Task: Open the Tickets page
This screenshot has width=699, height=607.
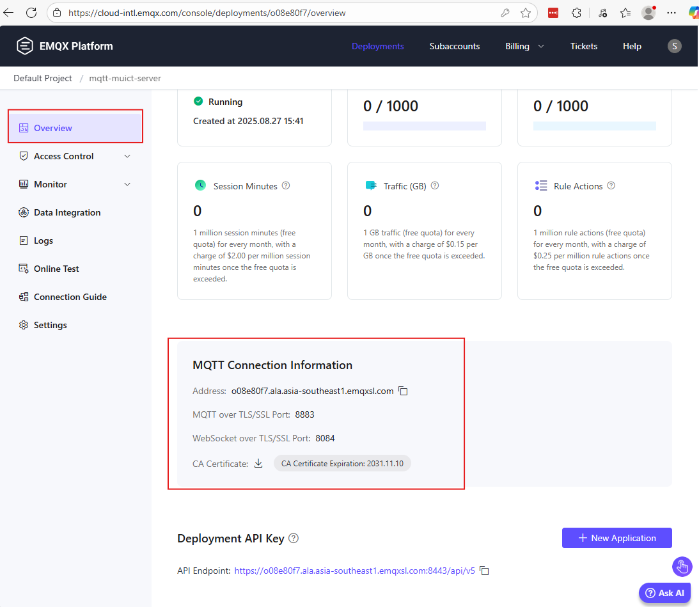Action: [x=583, y=46]
